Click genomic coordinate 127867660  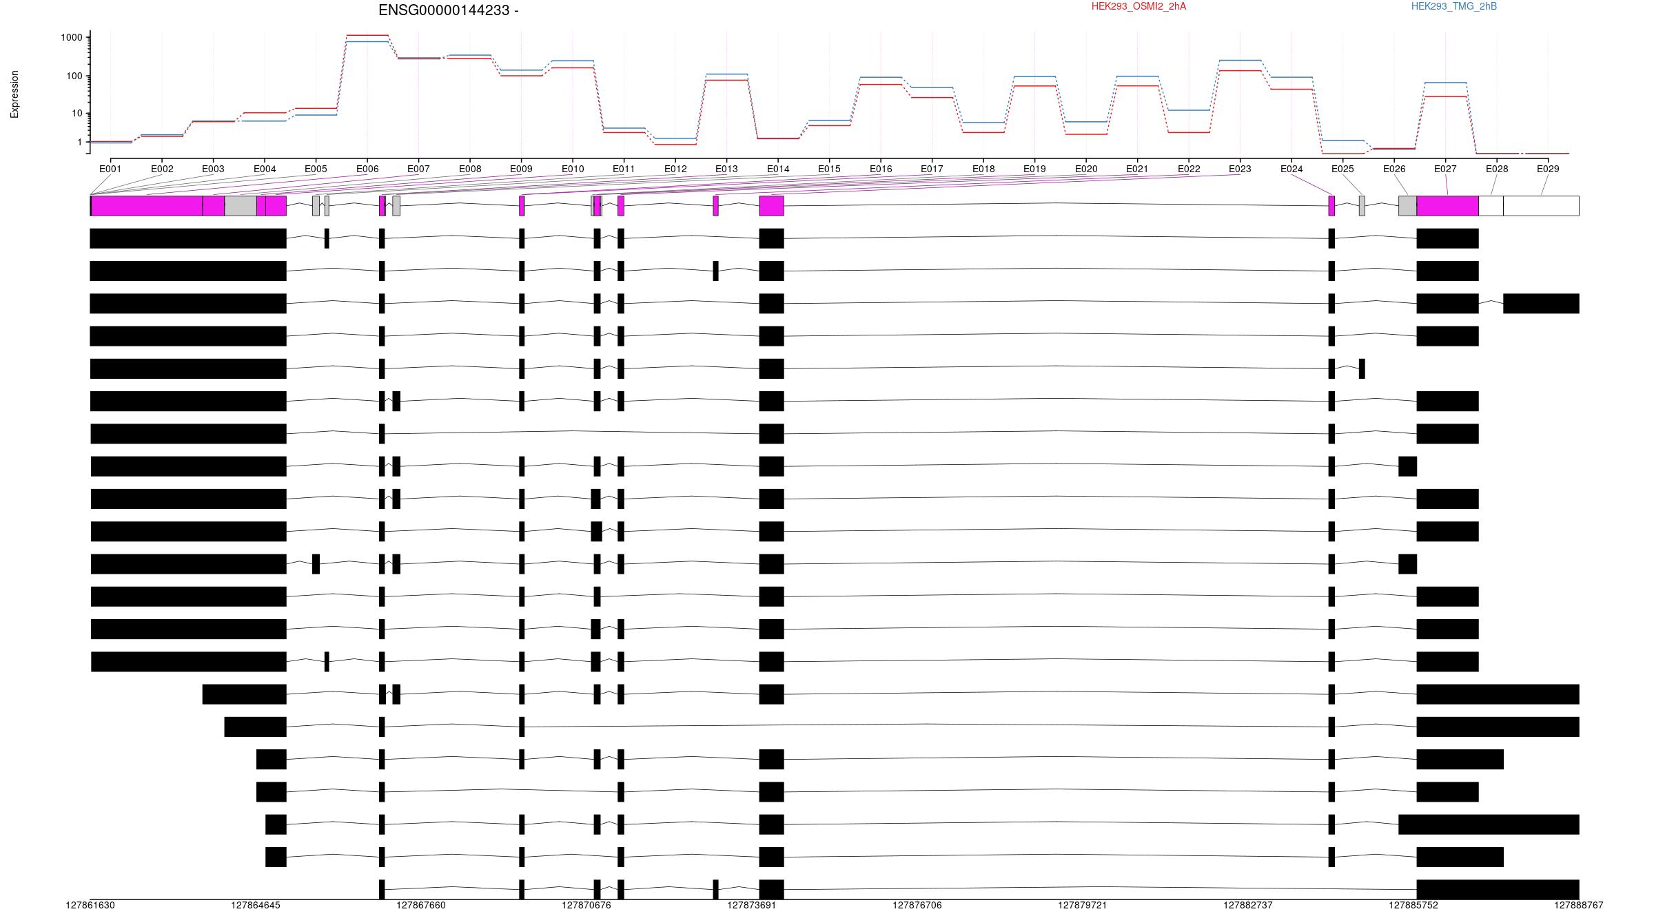click(421, 905)
